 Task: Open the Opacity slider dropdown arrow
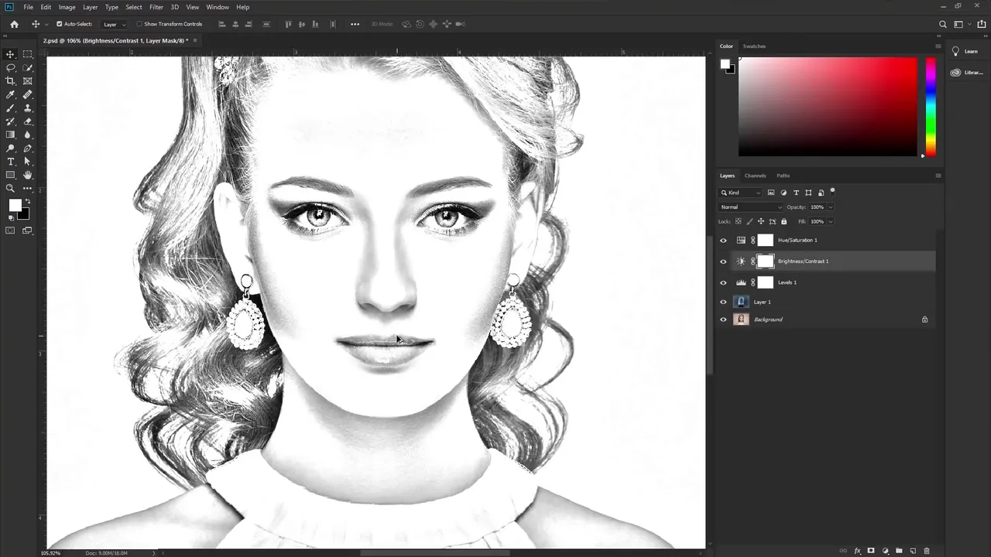[831, 207]
